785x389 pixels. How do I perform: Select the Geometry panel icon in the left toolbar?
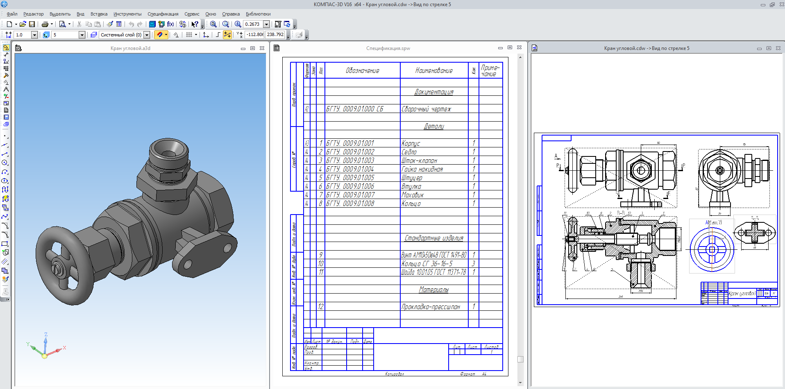(6, 47)
